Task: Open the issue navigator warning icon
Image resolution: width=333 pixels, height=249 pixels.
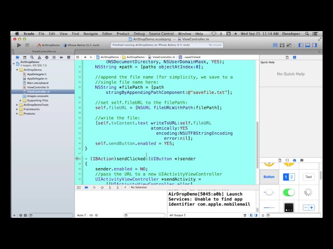Action: (40, 58)
